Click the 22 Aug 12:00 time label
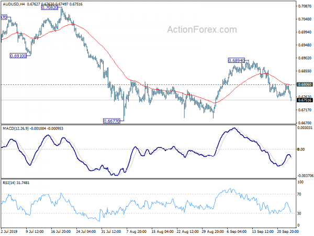This screenshot has height=236, width=314. (188, 231)
